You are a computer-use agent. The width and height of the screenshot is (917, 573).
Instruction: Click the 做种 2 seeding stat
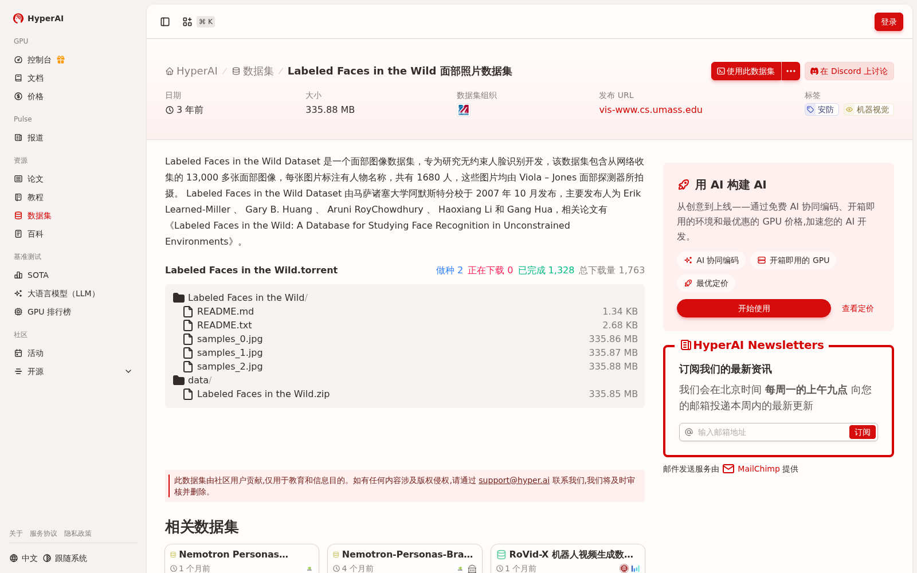[449, 270]
